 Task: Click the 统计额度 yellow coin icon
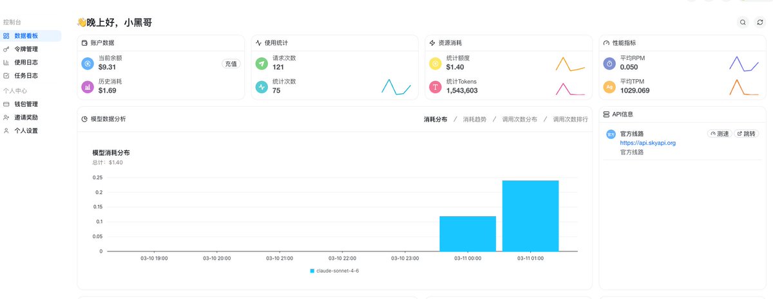click(435, 64)
